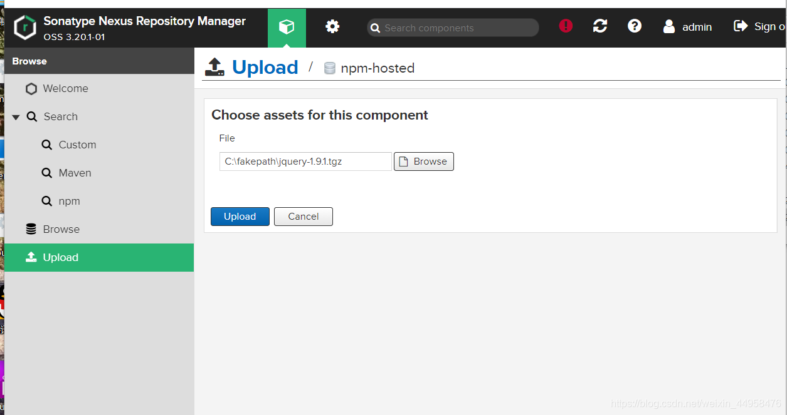Click the database stack icon beside Browse
The width and height of the screenshot is (787, 415).
tap(31, 229)
